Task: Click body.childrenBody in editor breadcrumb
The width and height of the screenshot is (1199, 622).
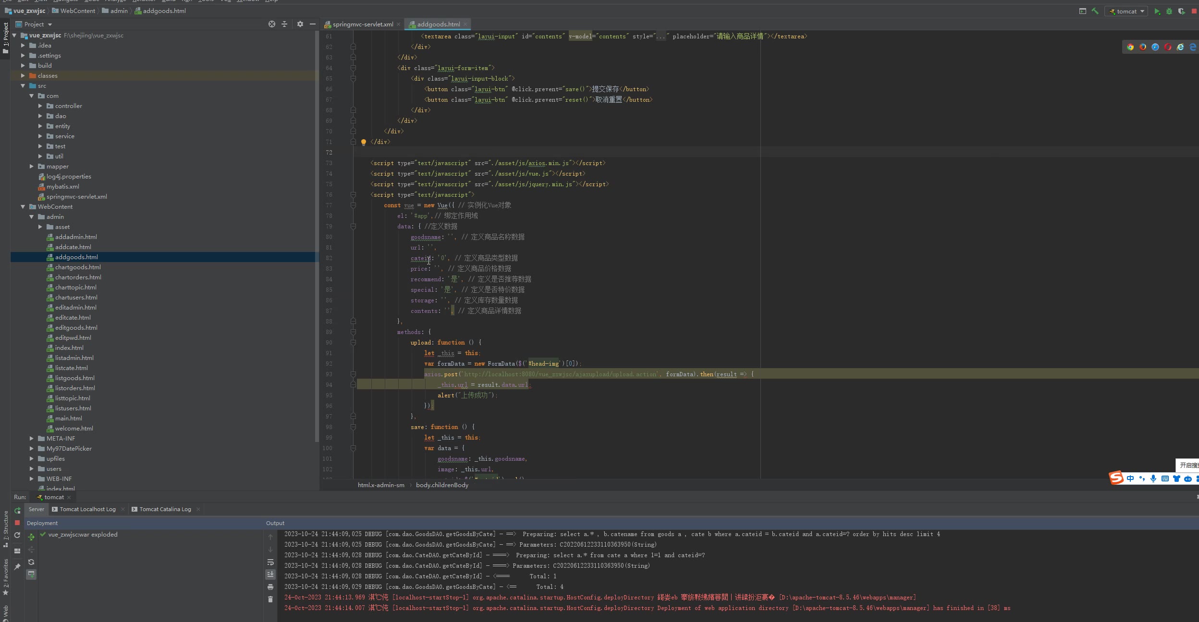Action: pyautogui.click(x=442, y=485)
